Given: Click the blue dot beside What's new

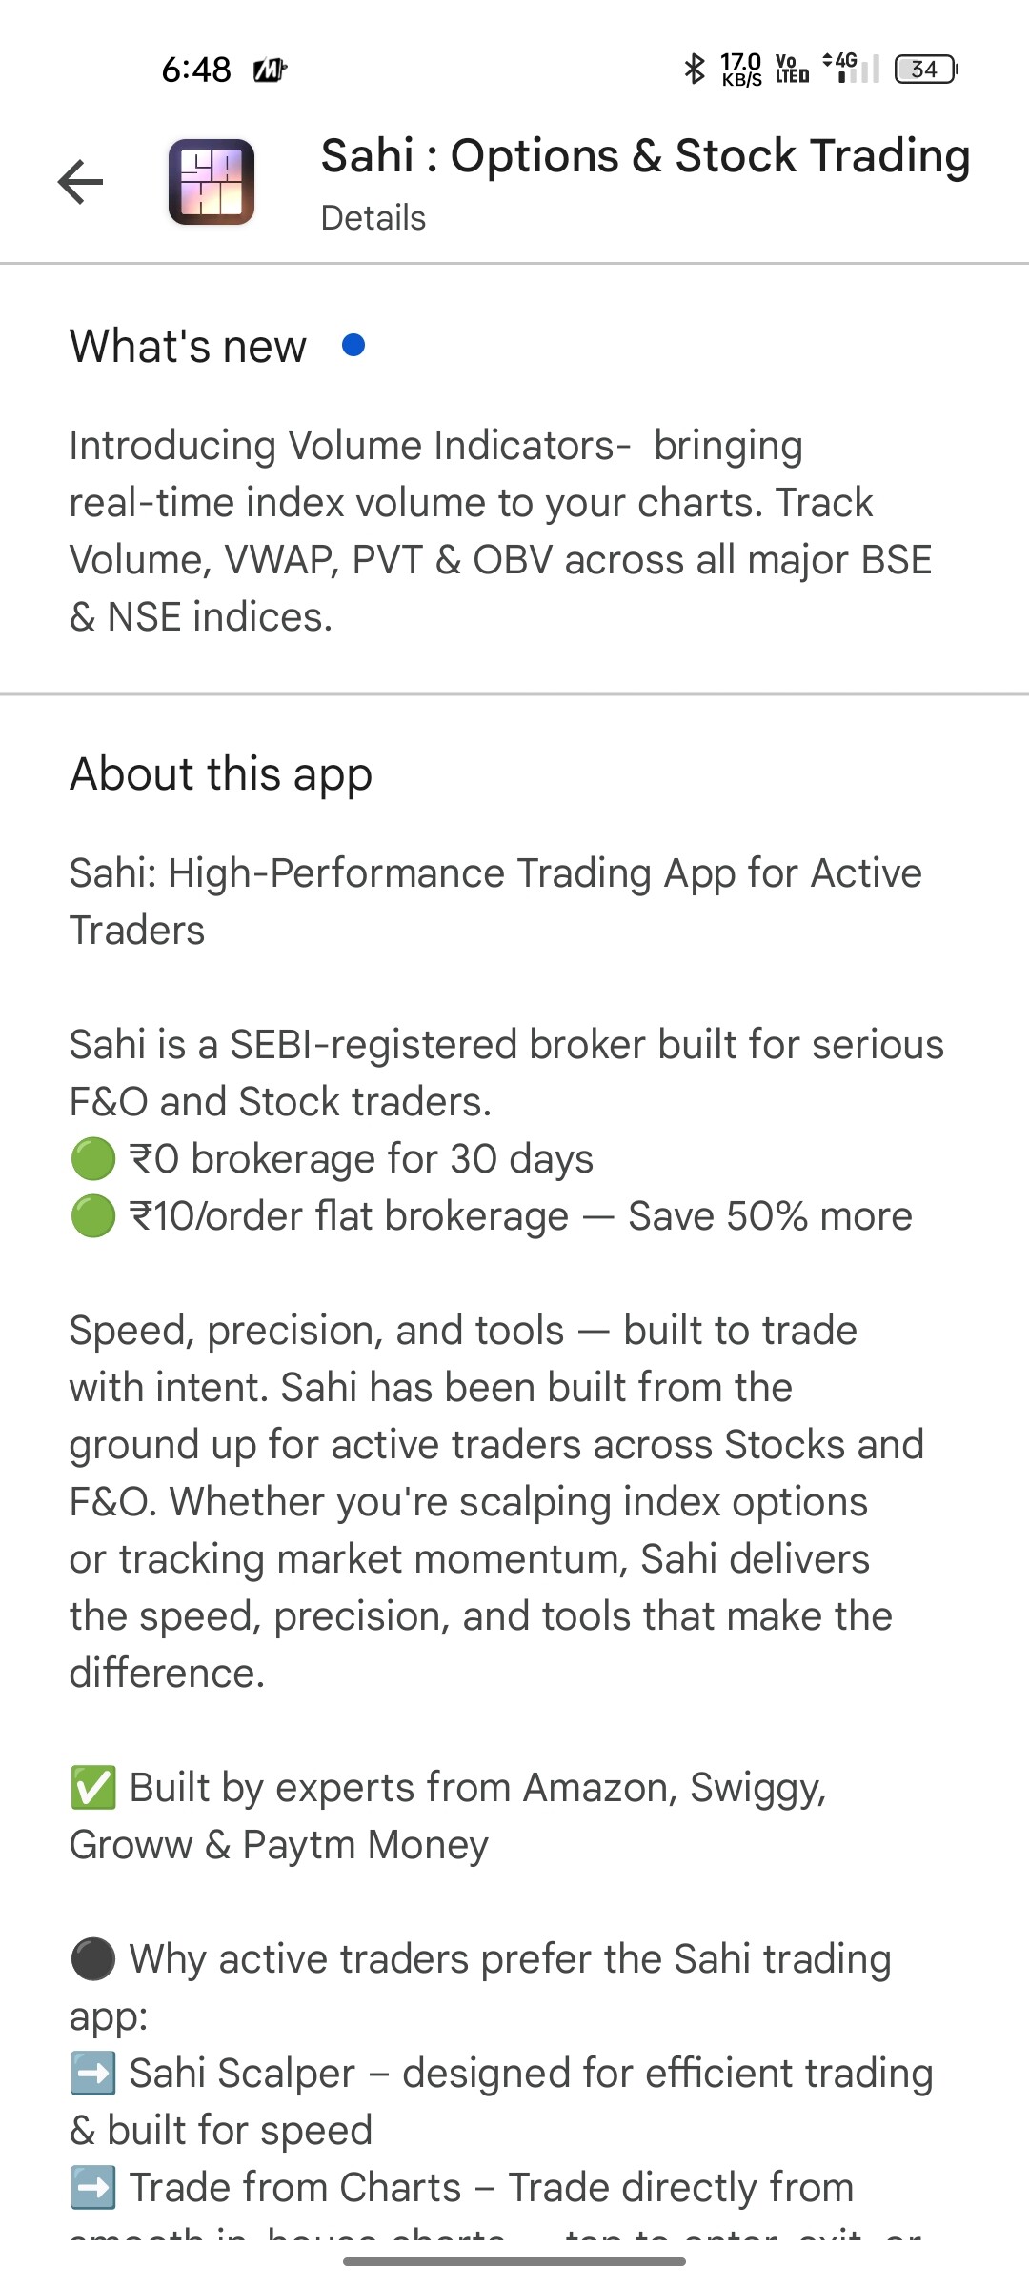Looking at the screenshot, I should pos(353,345).
